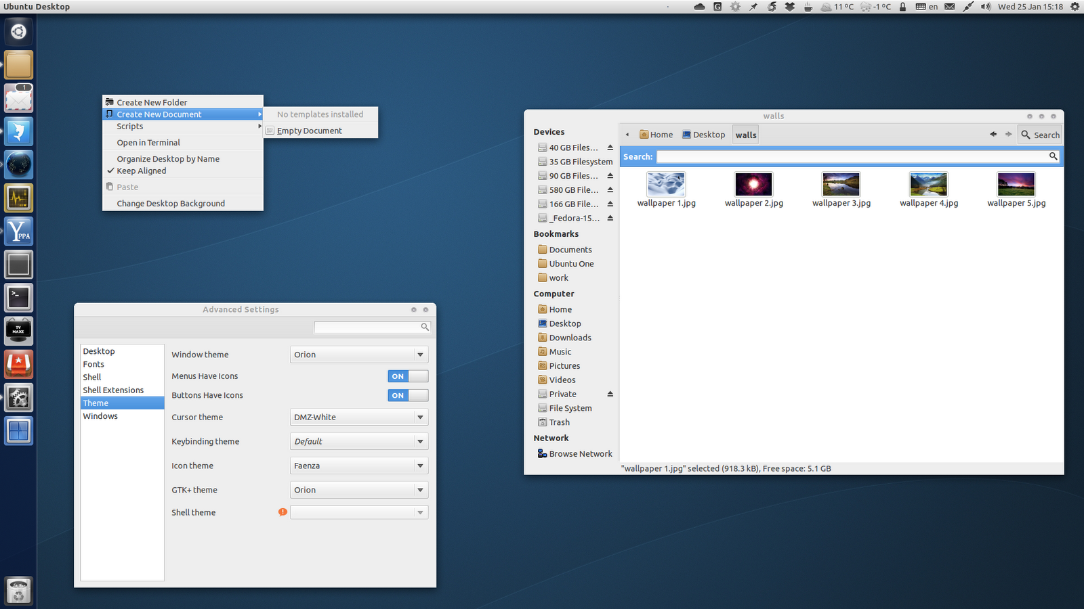Launch the TV Maxx app from the dock
1084x609 pixels.
tap(18, 331)
